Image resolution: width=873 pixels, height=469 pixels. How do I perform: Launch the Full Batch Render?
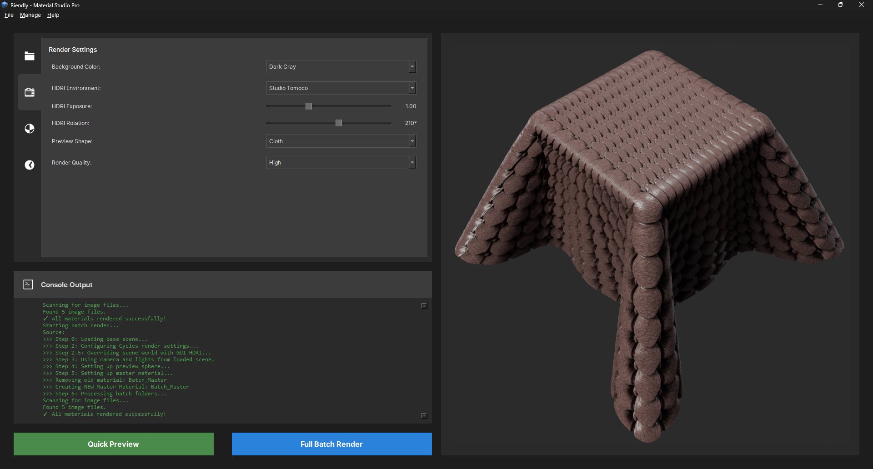tap(331, 444)
